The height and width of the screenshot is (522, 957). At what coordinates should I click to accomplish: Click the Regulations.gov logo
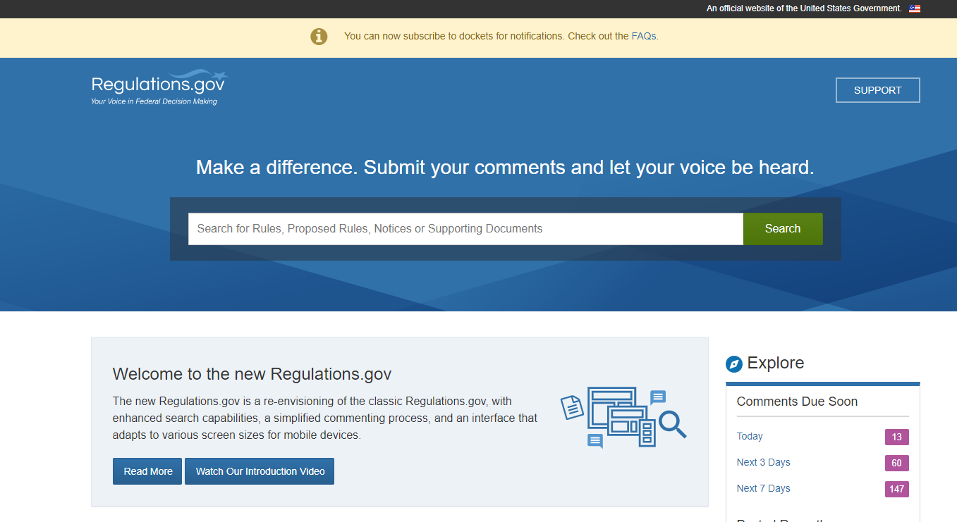click(158, 86)
